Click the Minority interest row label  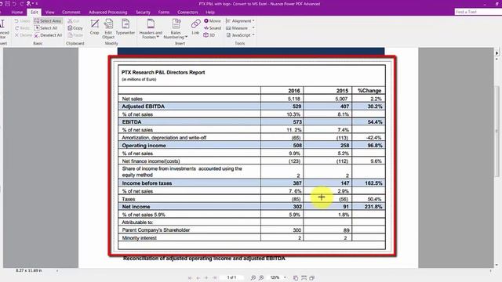click(x=140, y=238)
